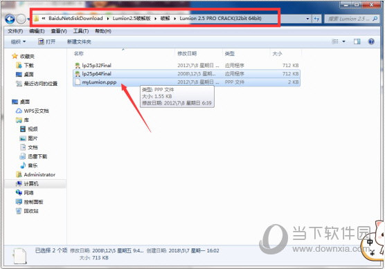The width and height of the screenshot is (385, 269).
Task: Select file name lp25p64Final
Action: click(x=97, y=73)
